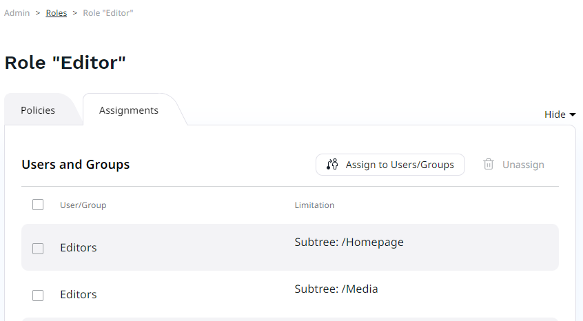Open the Roles breadcrumb link

pos(57,13)
